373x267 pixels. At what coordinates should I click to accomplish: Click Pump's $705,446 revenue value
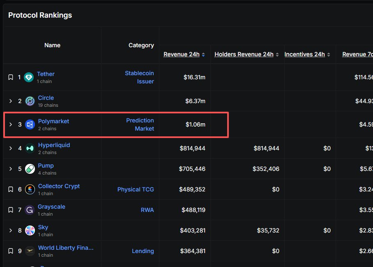coord(192,169)
